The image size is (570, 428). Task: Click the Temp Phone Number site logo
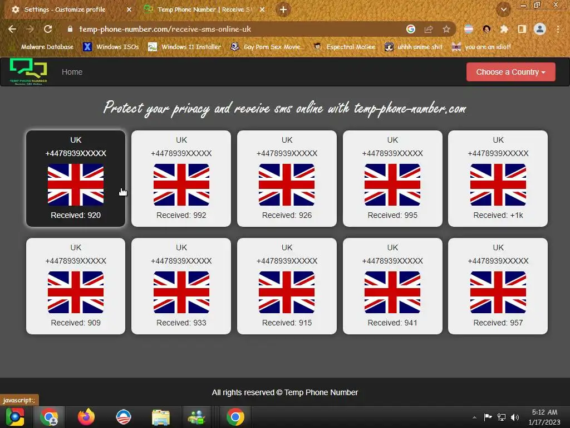(x=28, y=71)
